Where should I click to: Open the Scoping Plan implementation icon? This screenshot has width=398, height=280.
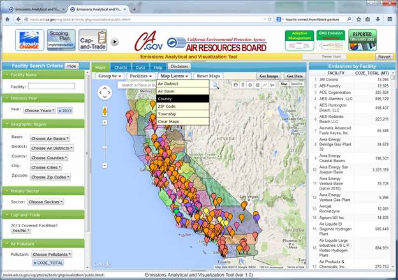63,40
